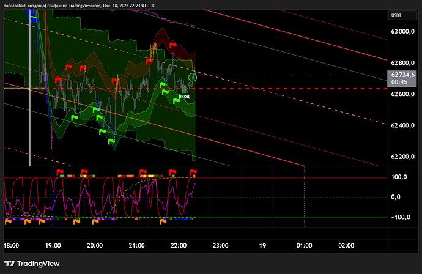This screenshot has width=422, height=274.
Task: Click the lowest green flag on price chart
Action: coord(111,141)
